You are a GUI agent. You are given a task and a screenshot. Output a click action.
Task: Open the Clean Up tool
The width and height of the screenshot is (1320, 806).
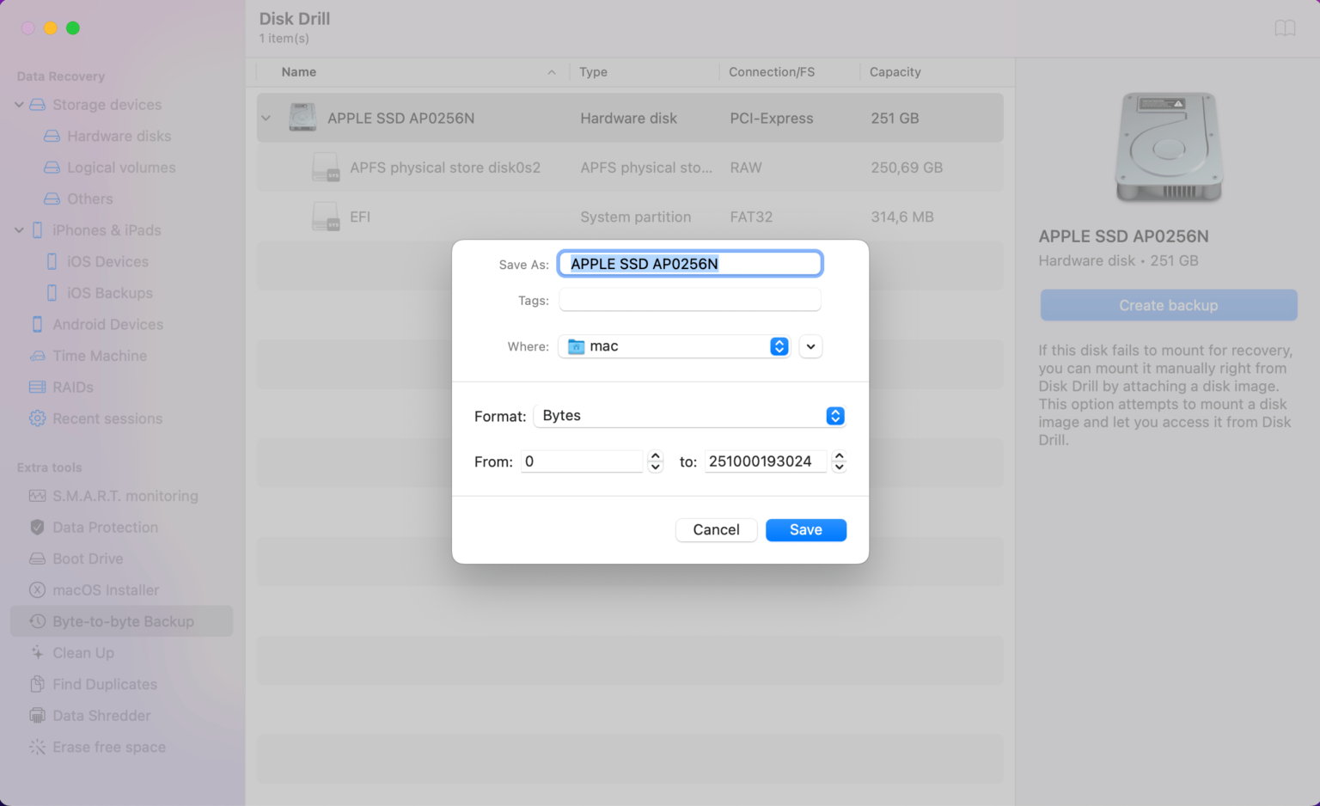pyautogui.click(x=82, y=653)
